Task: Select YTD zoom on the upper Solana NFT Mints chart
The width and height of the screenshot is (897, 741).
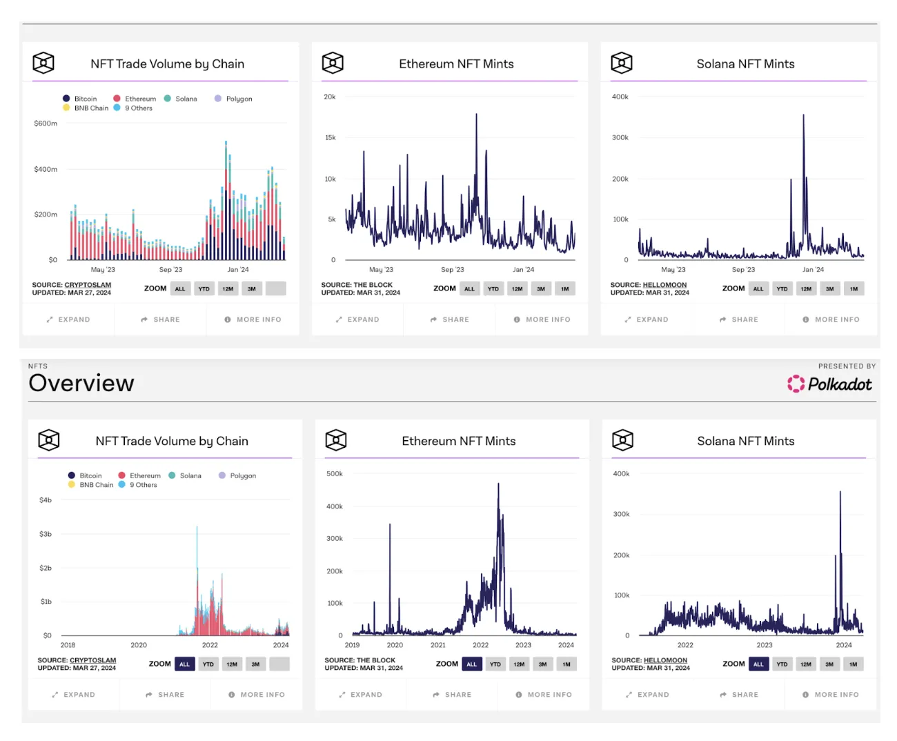Action: coord(782,289)
